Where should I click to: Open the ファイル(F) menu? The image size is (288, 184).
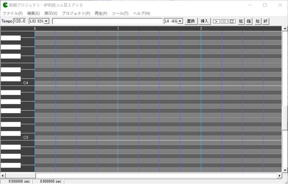(12, 13)
